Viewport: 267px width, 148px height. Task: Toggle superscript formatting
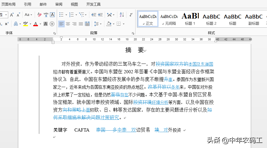[7, 24]
